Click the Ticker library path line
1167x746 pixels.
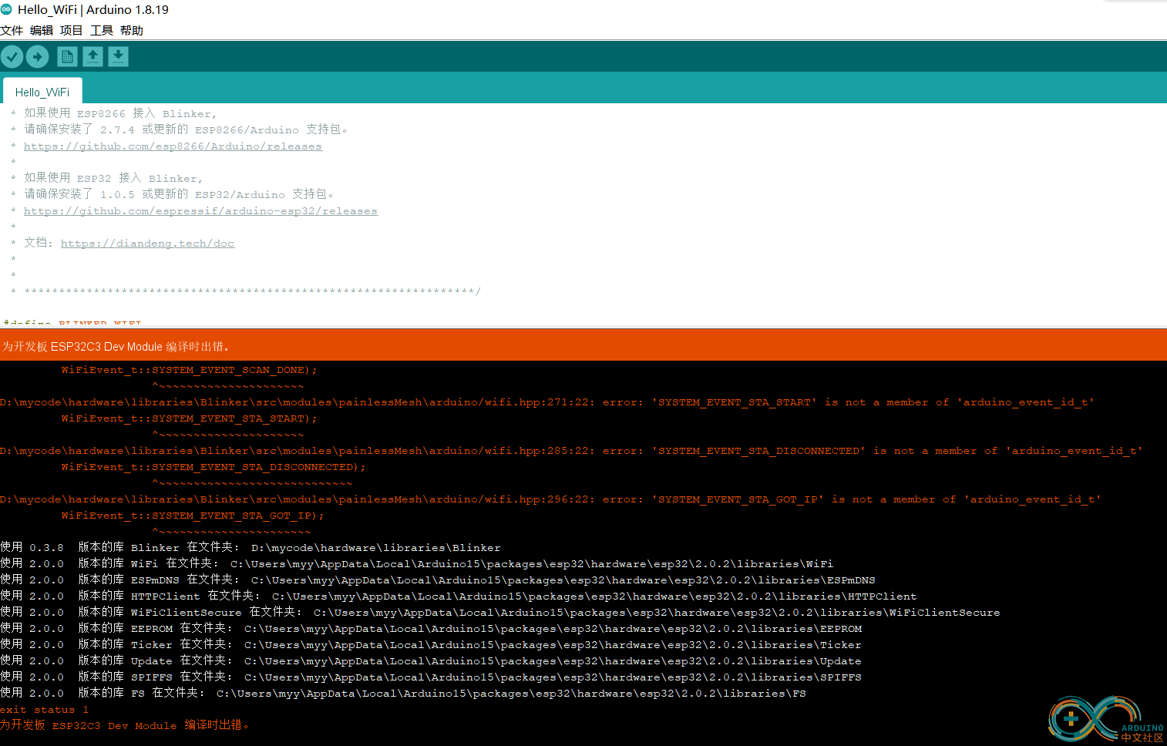[431, 645]
